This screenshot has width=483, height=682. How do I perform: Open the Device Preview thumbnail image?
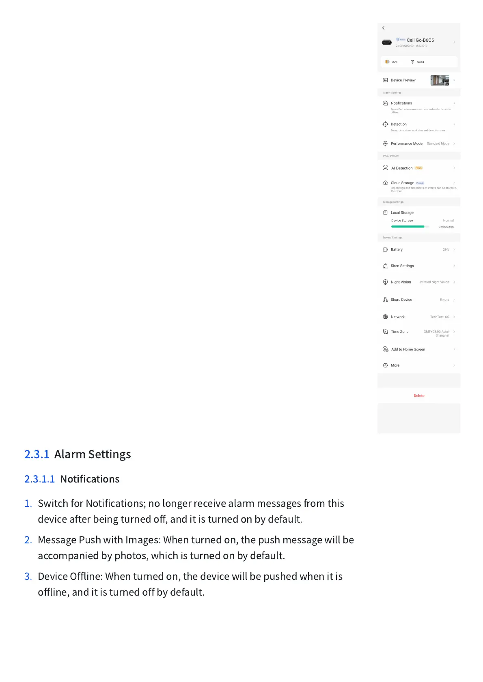pos(440,80)
